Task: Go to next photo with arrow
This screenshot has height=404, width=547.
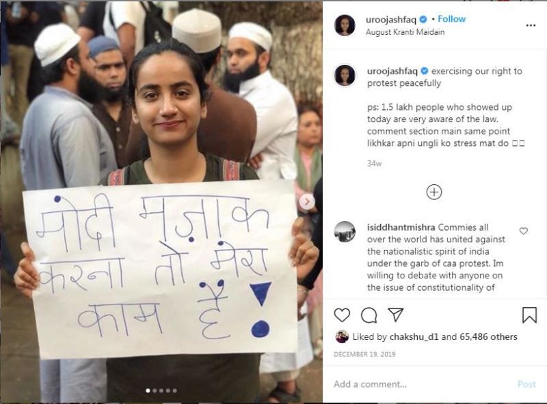Action: click(x=307, y=201)
